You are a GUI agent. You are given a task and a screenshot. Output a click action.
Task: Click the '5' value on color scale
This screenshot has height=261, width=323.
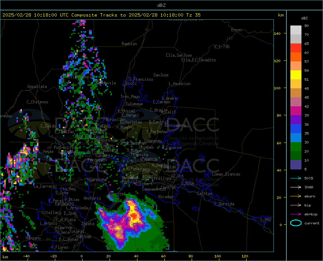tap(305, 169)
